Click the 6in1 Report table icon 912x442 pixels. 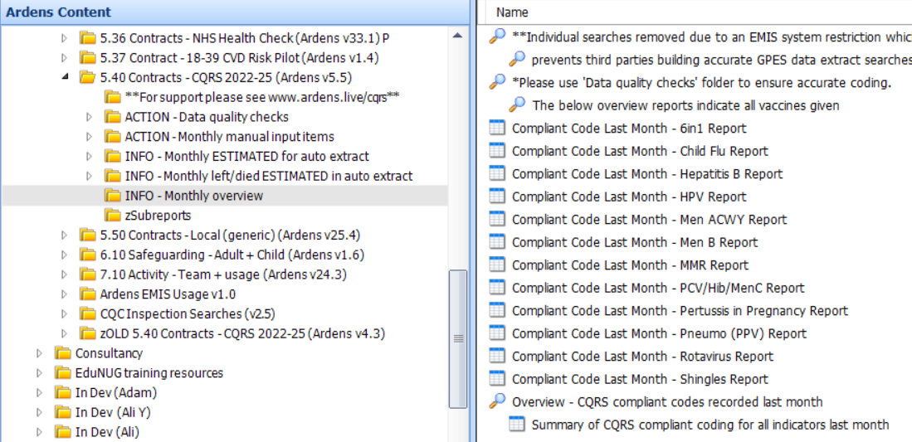[497, 128]
